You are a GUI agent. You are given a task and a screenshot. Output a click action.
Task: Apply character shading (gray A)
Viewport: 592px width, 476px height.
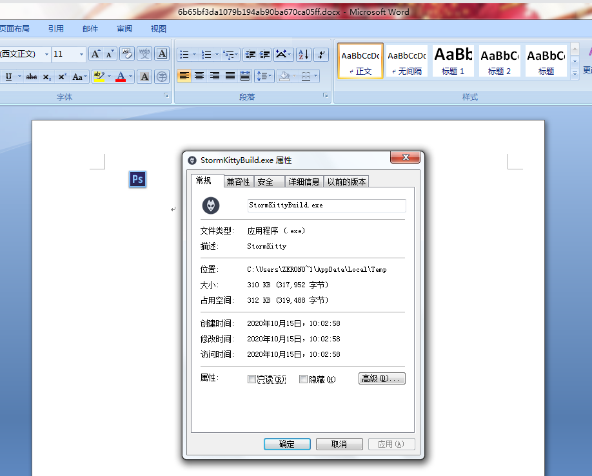coord(144,77)
